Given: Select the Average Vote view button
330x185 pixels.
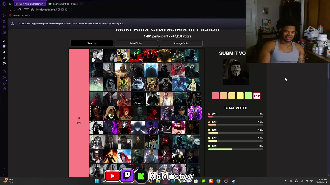Looking at the screenshot, I should click(181, 43).
